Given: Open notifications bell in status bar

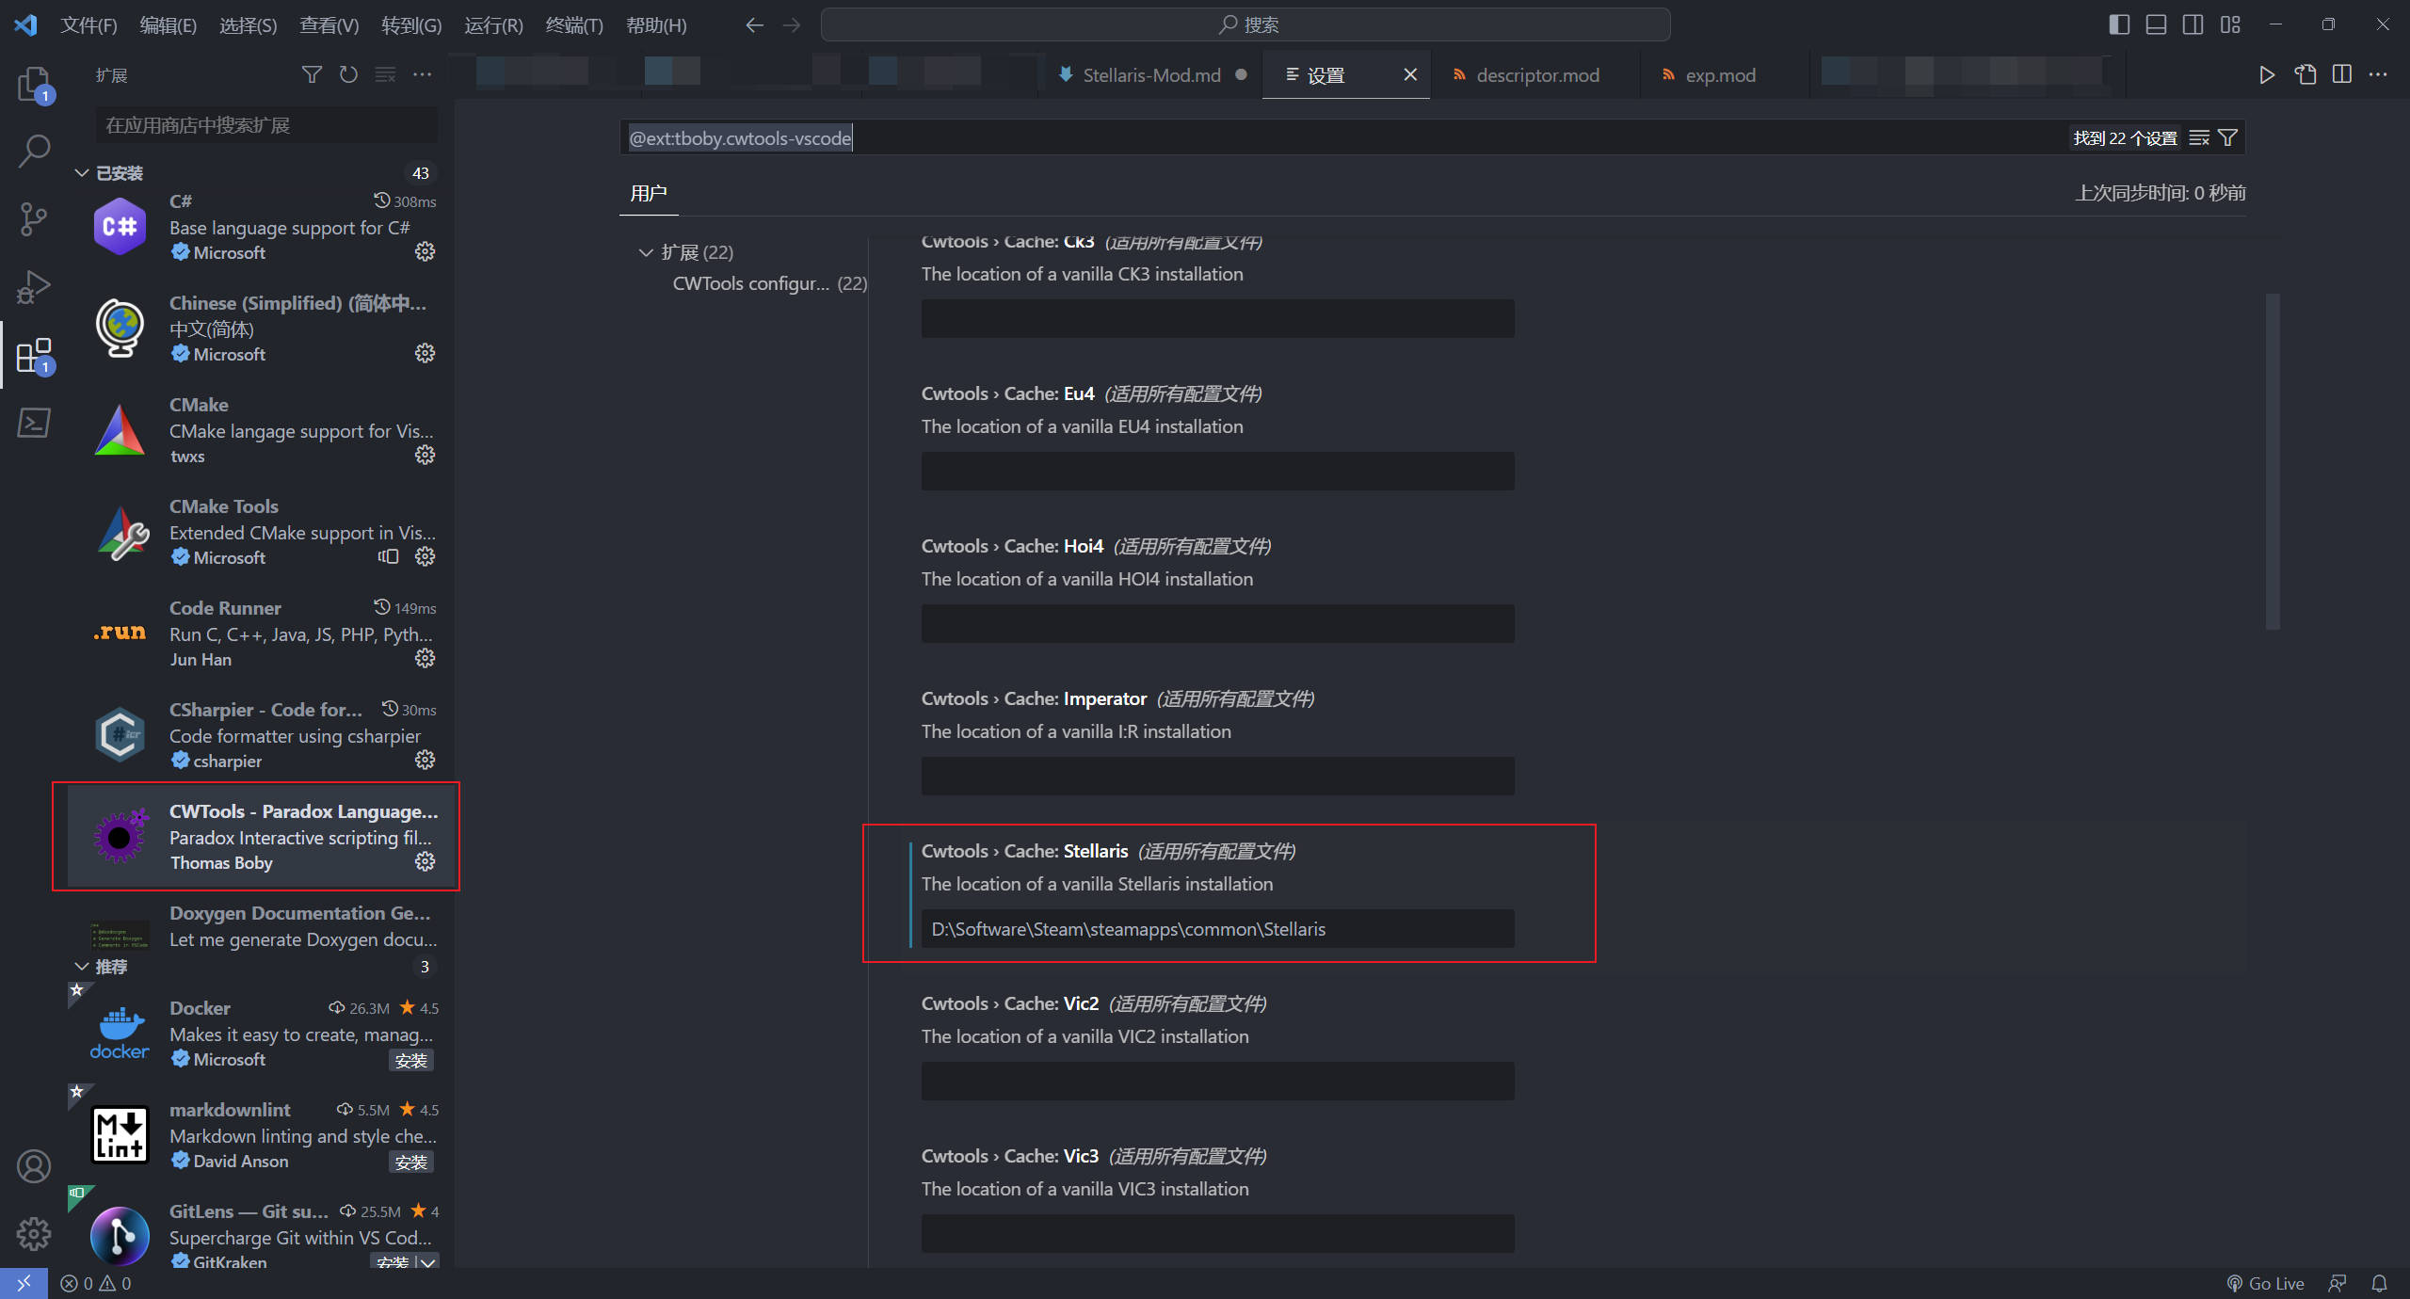Looking at the screenshot, I should pos(2379,1283).
